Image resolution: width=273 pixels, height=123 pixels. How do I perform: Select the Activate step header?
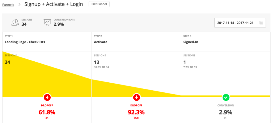[x=100, y=42]
